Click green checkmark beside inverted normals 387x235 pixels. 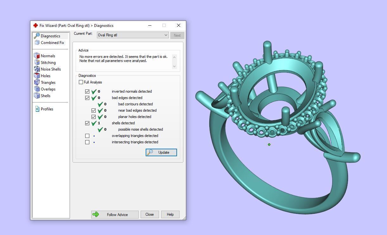point(94,92)
